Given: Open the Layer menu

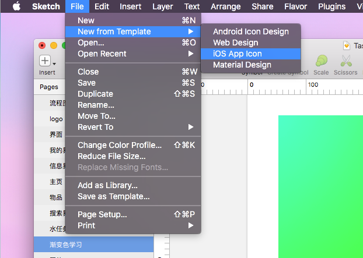Looking at the screenshot, I should point(162,6).
